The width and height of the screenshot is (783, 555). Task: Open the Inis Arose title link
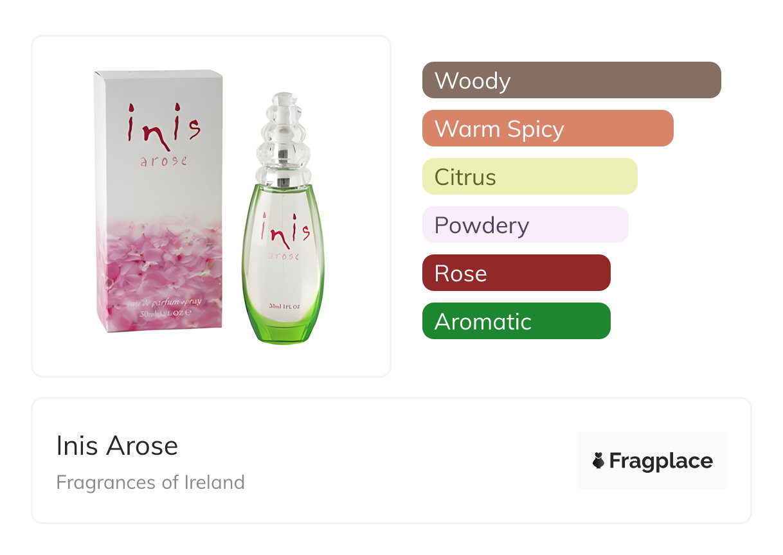[x=117, y=446]
